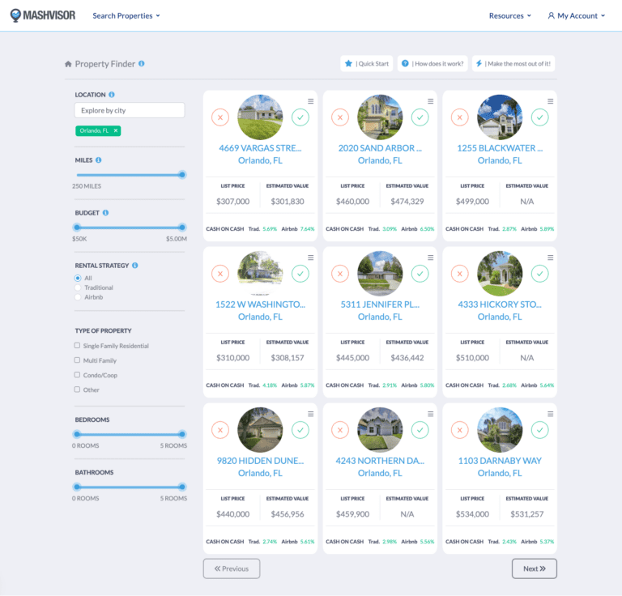Remove the Orlando, FL location tag
This screenshot has height=596, width=622.
click(116, 130)
